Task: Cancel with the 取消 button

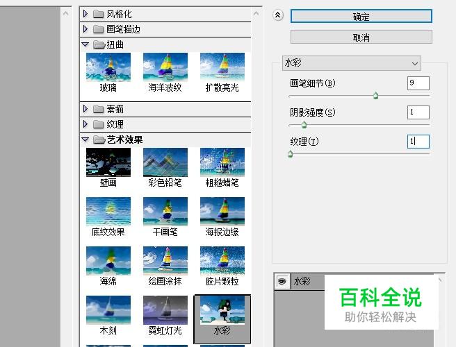Action: (361, 37)
